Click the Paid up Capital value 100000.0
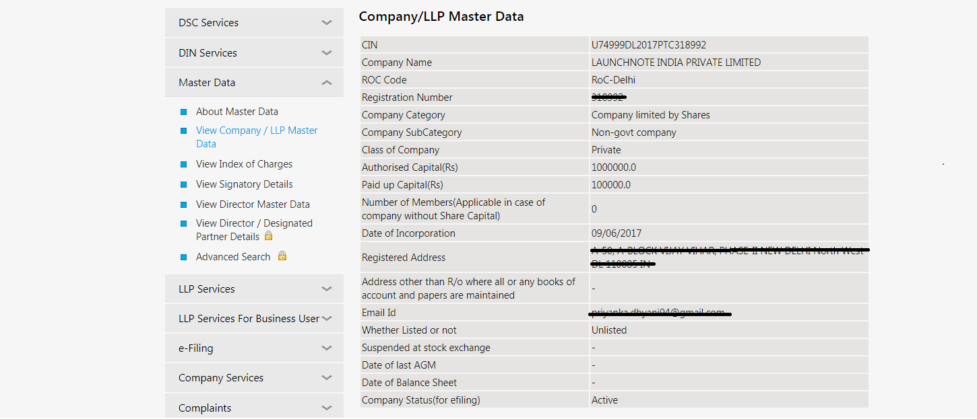Image resolution: width=977 pixels, height=419 pixels. pyautogui.click(x=611, y=185)
